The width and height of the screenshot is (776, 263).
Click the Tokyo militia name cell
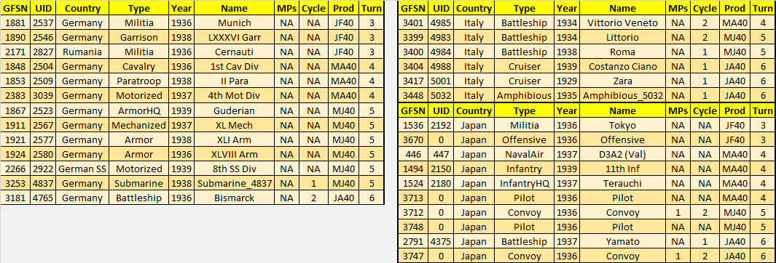[622, 125]
